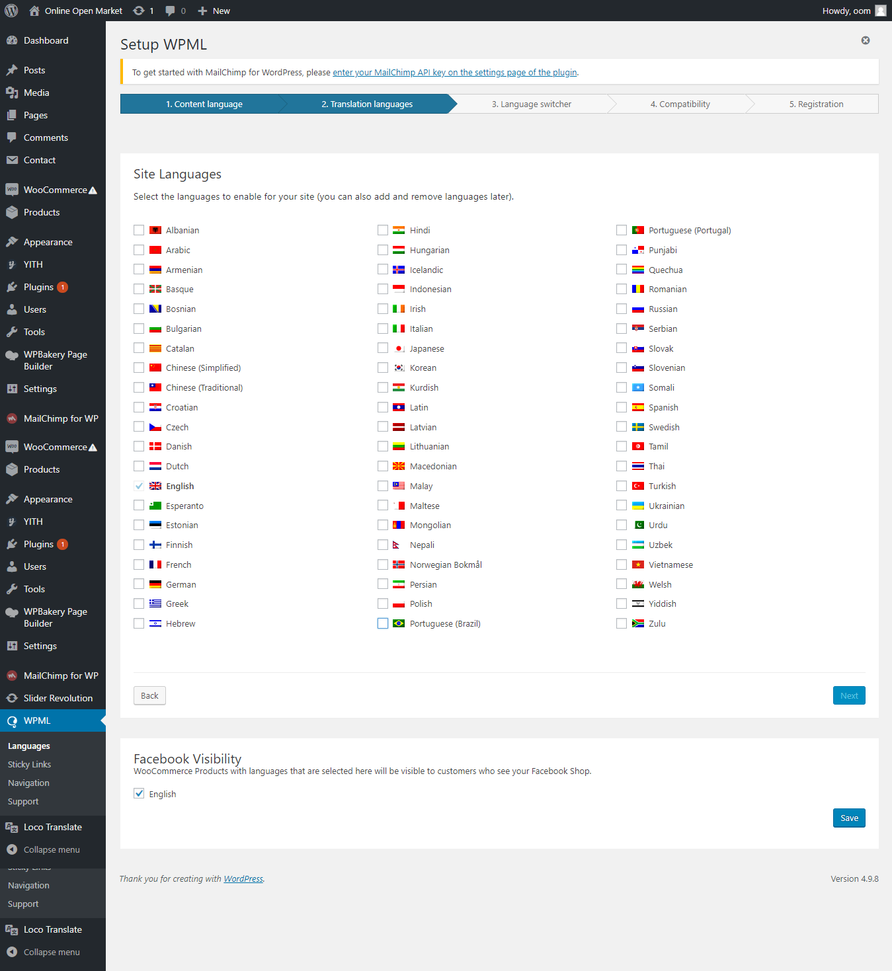Tick the Hindi language checkbox
This screenshot has height=971, width=892.
point(383,230)
